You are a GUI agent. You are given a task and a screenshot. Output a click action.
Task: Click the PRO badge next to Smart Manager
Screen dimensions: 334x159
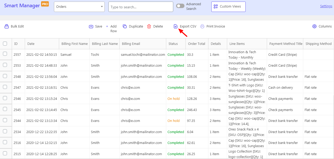pyautogui.click(x=45, y=4)
